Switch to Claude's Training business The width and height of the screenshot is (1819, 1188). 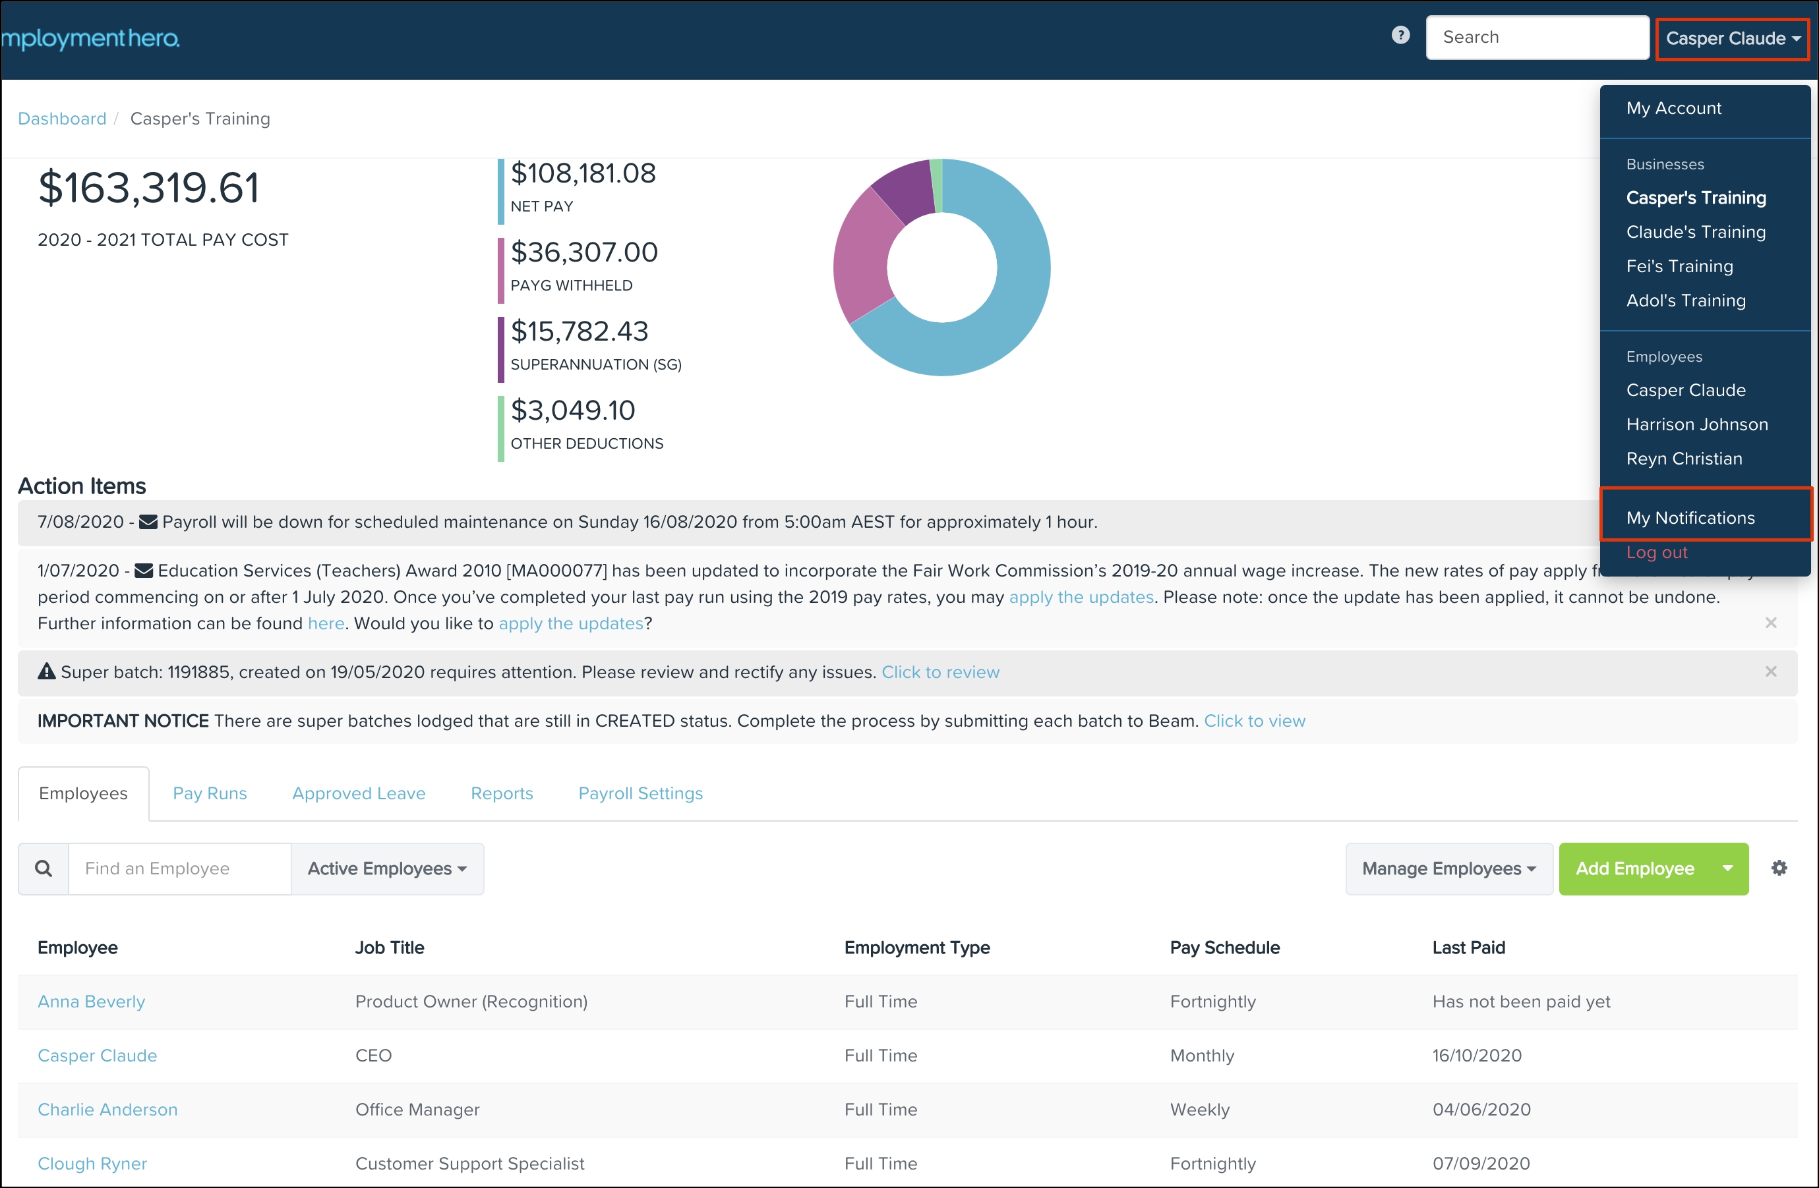pyautogui.click(x=1695, y=231)
